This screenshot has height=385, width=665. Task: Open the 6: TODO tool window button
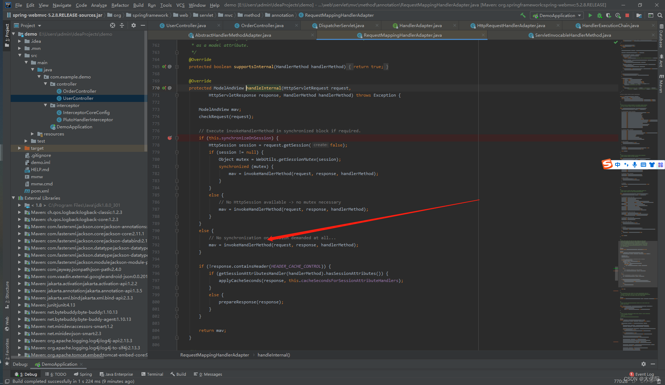tap(56, 374)
